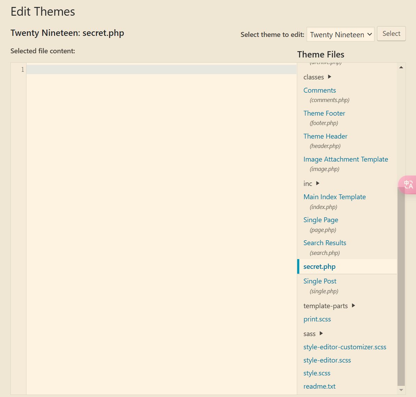416x397 pixels.
Task: Open the Theme Header file
Action: pos(325,136)
